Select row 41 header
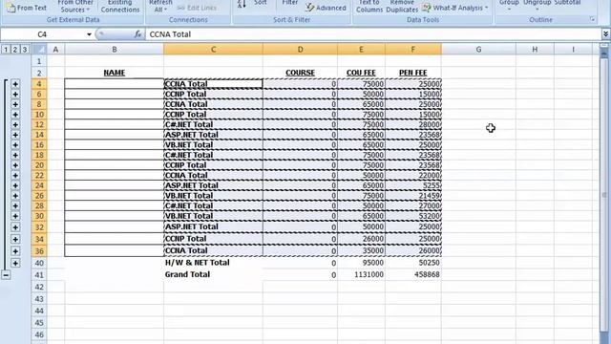This screenshot has height=344, width=611. 39,275
